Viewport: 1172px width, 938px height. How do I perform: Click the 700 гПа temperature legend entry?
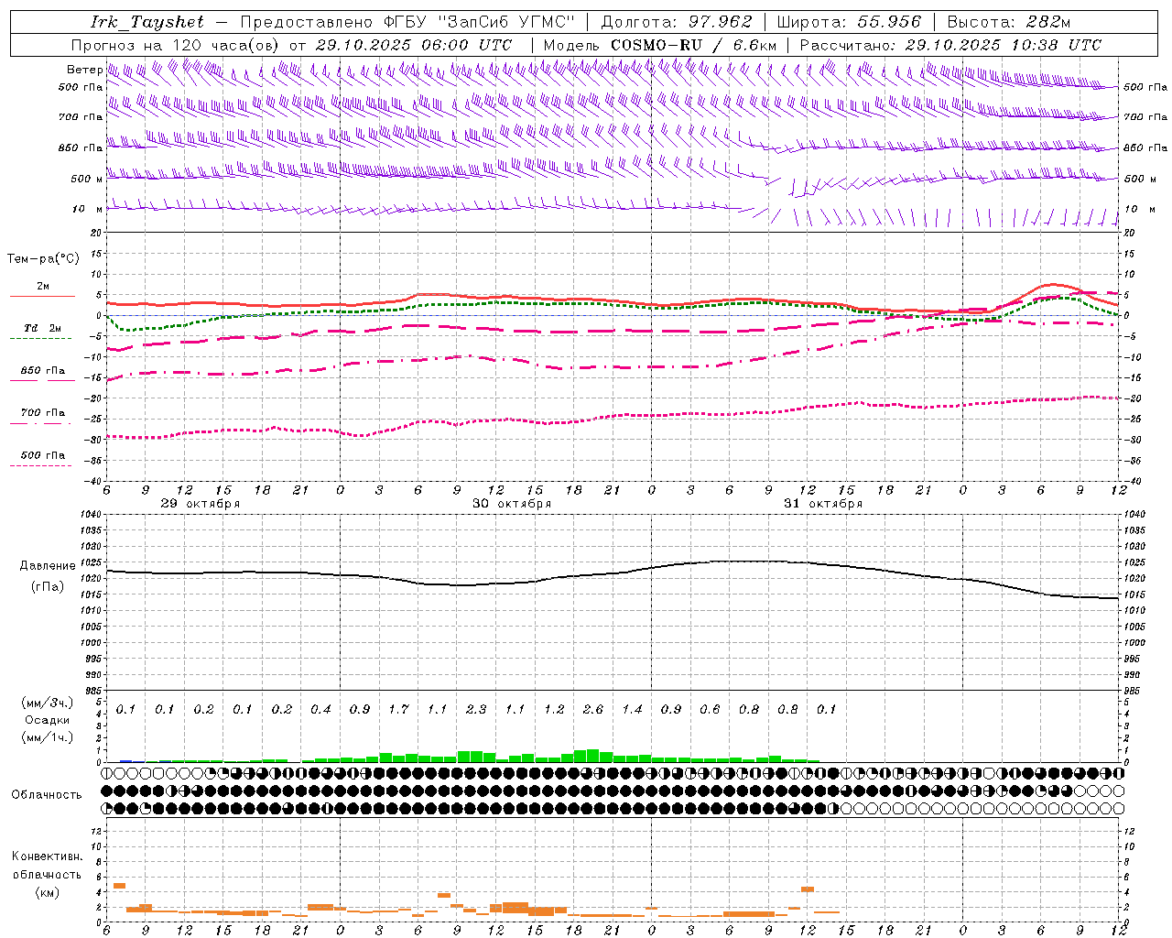point(43,413)
